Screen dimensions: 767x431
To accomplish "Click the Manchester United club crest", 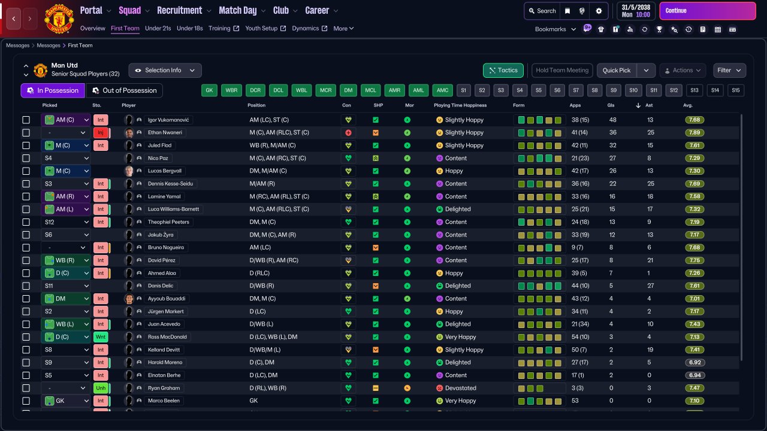I will [59, 19].
